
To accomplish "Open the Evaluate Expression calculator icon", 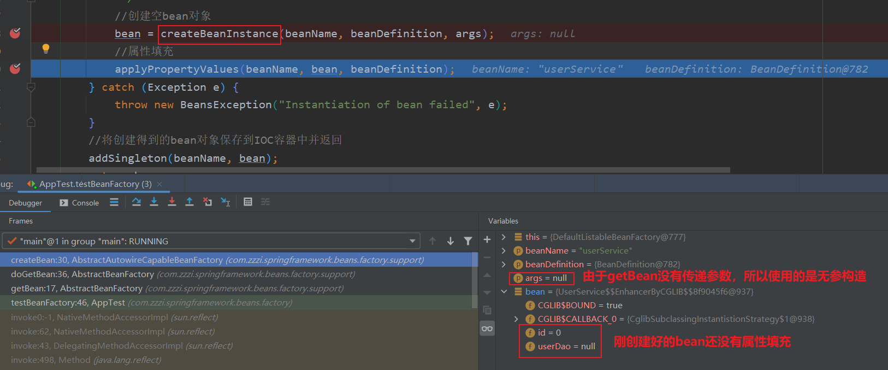I will pos(248,202).
